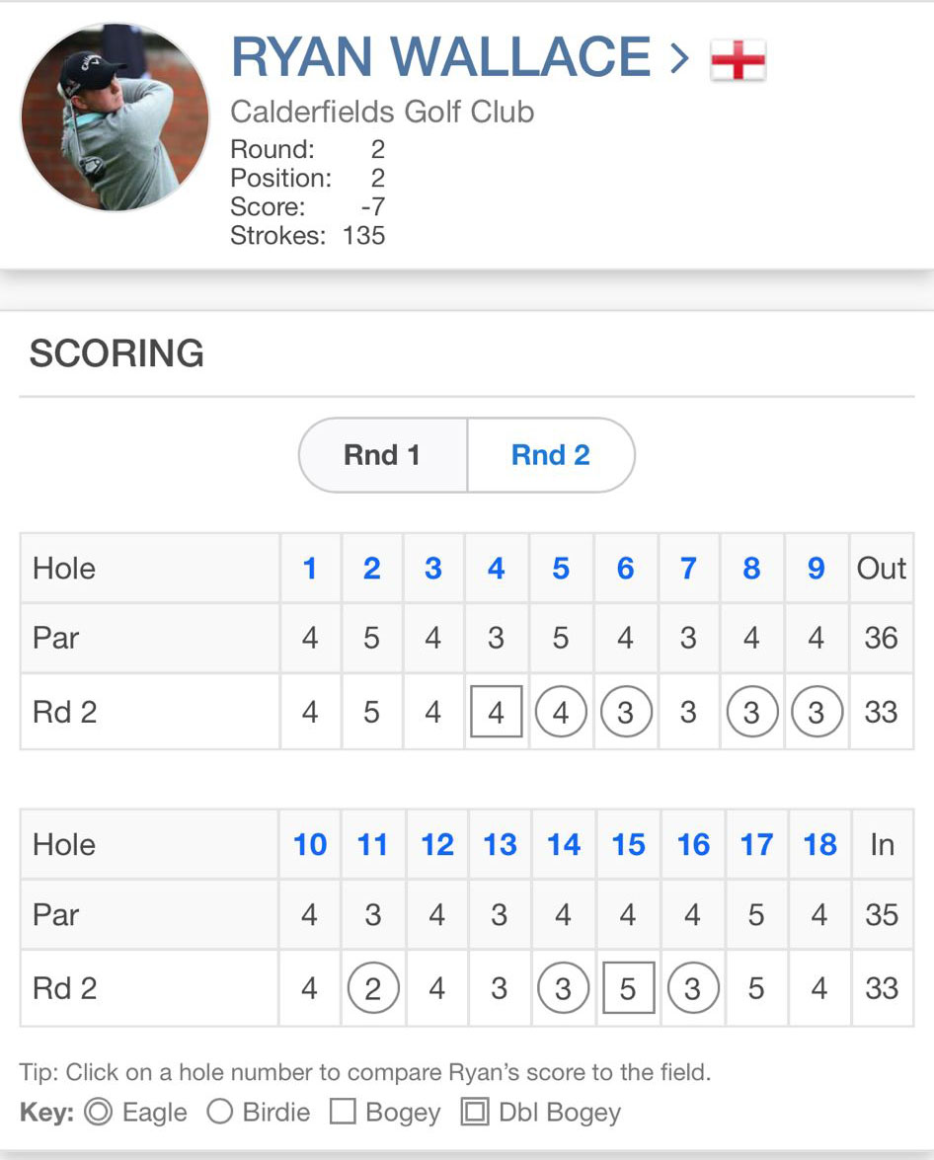Switch to the Rnd 1 tab
The width and height of the screenshot is (934, 1160).
(x=382, y=455)
